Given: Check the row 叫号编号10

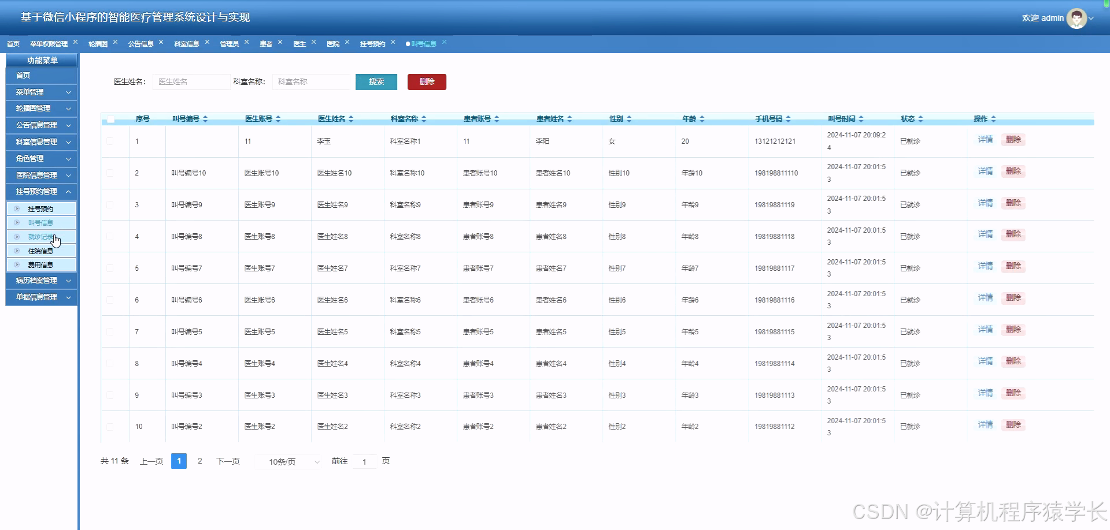Looking at the screenshot, I should (110, 173).
